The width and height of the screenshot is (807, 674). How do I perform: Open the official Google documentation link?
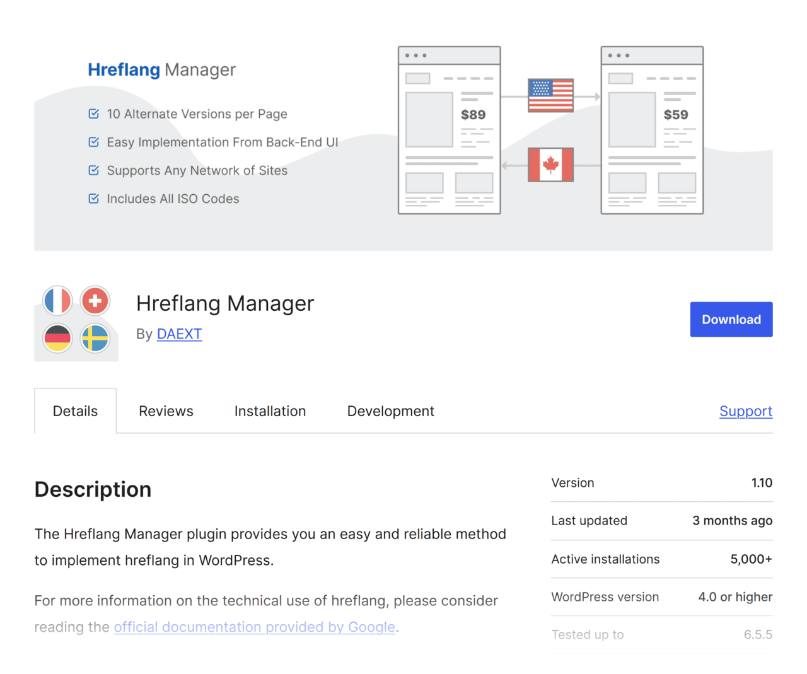coord(254,627)
